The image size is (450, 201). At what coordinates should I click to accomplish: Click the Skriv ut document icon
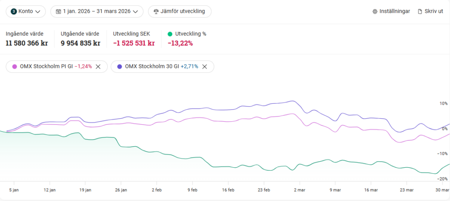tap(420, 11)
